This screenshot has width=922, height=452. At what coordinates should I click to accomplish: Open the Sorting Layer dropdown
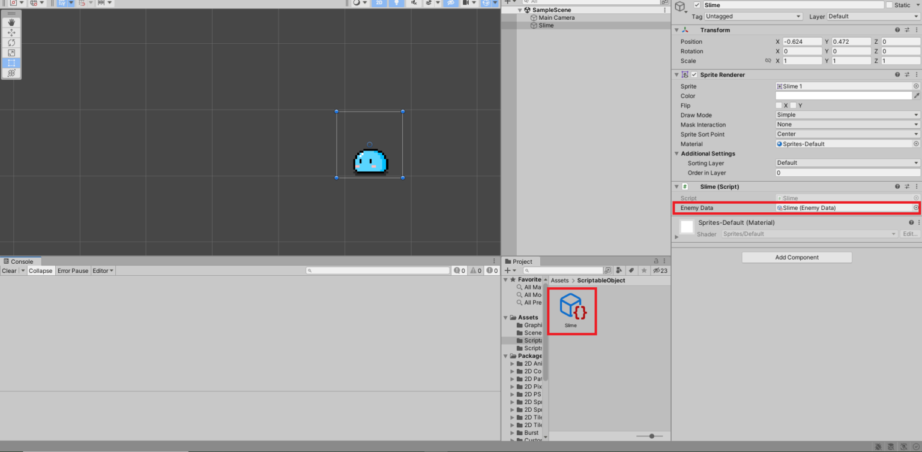click(x=846, y=162)
